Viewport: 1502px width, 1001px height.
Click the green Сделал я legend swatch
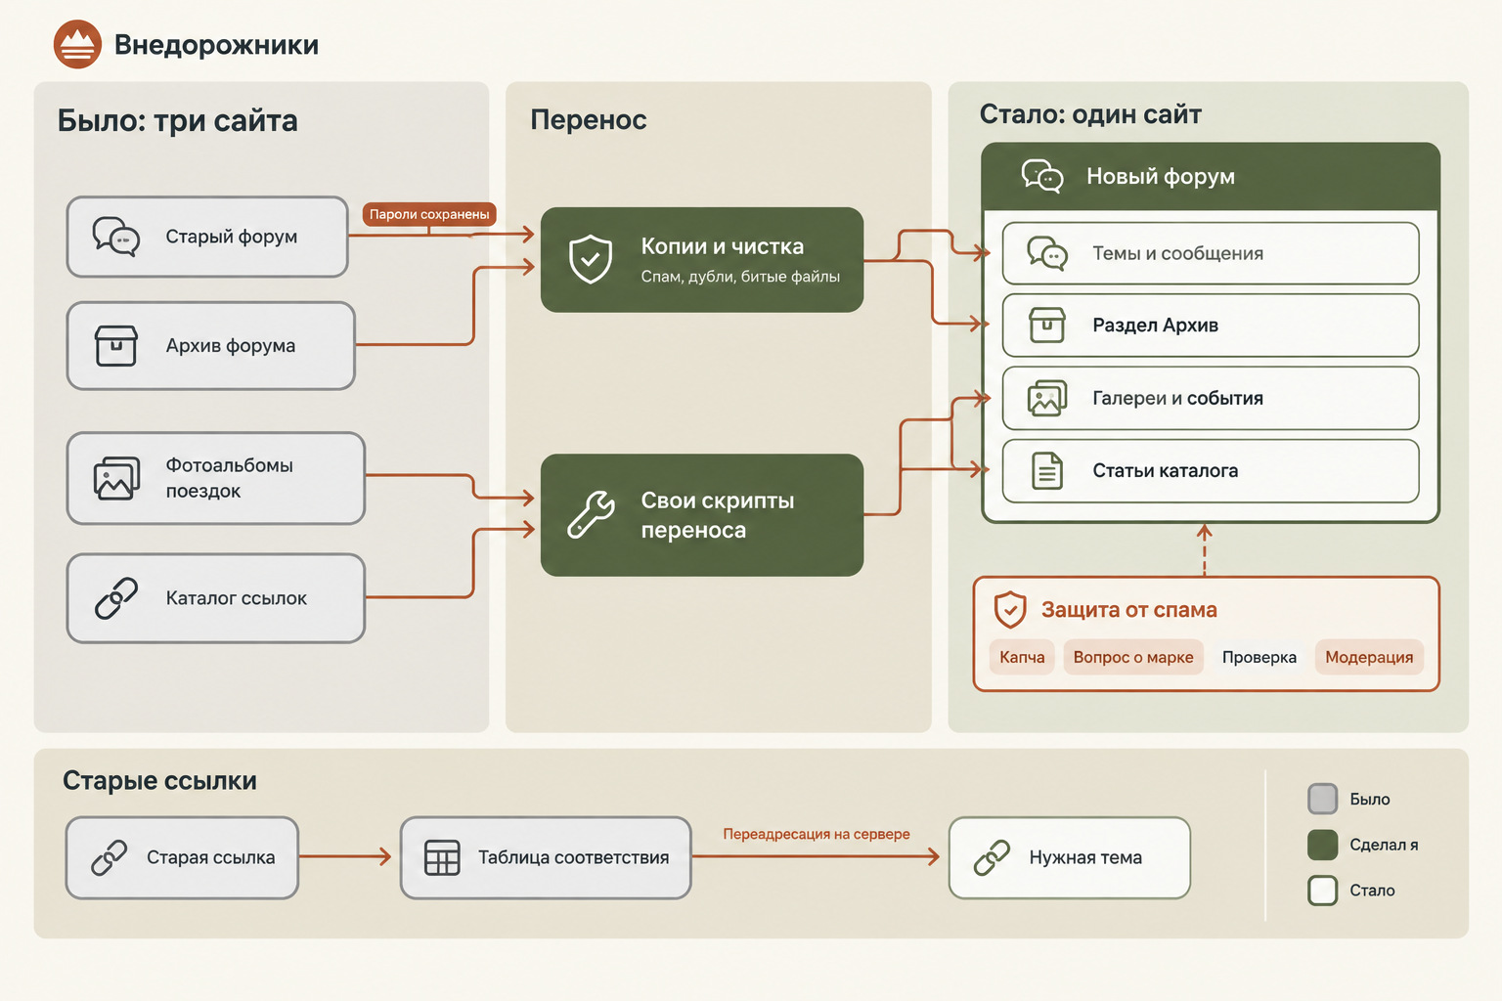[x=1323, y=845]
